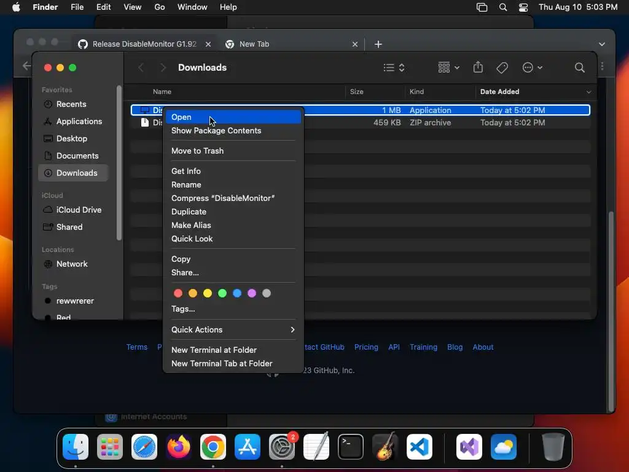Open Spotlight search in menu bar
629x472 pixels.
pos(503,7)
